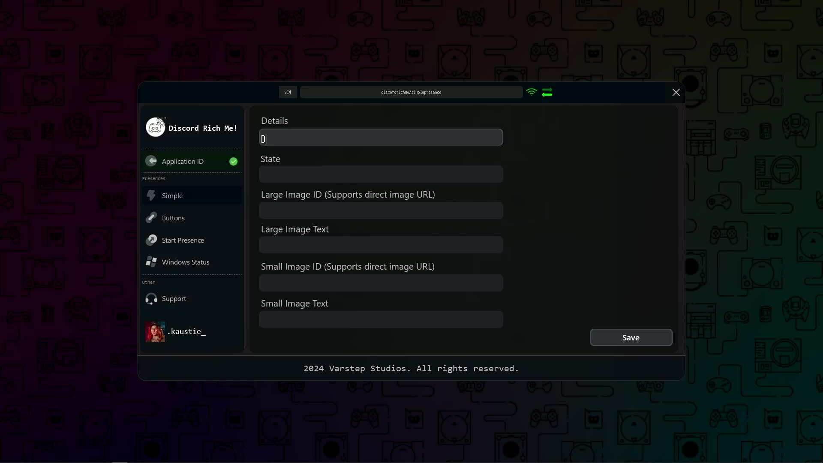Click the green checkmark on Application ID
This screenshot has height=463, width=823.
click(x=233, y=162)
